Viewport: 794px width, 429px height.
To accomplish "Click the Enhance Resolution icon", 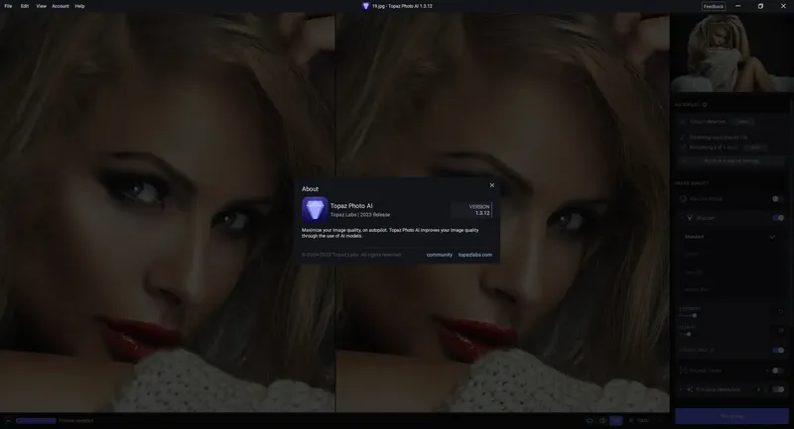I will 690,389.
